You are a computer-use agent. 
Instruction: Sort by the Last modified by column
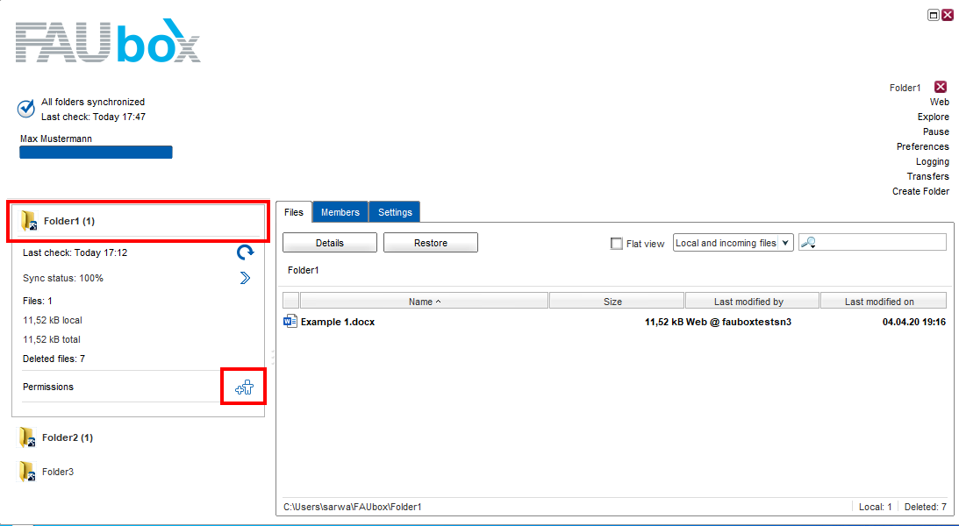click(x=752, y=302)
